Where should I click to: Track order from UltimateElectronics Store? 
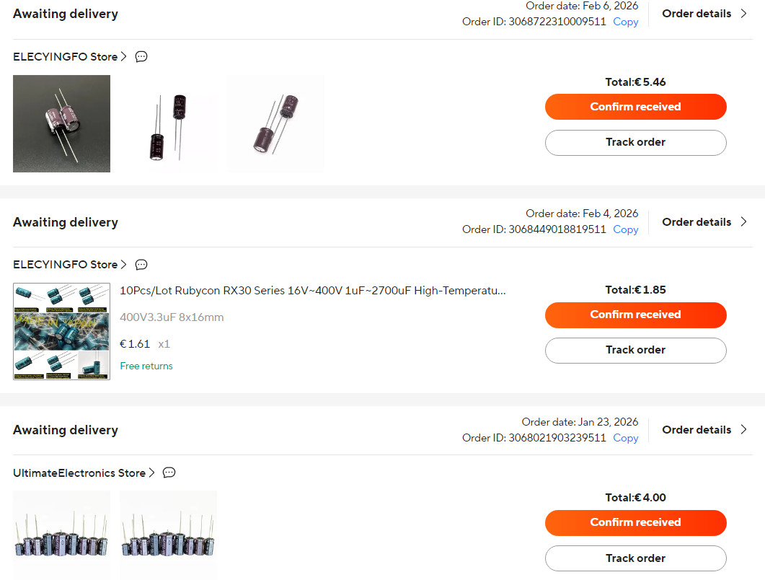pyautogui.click(x=635, y=558)
